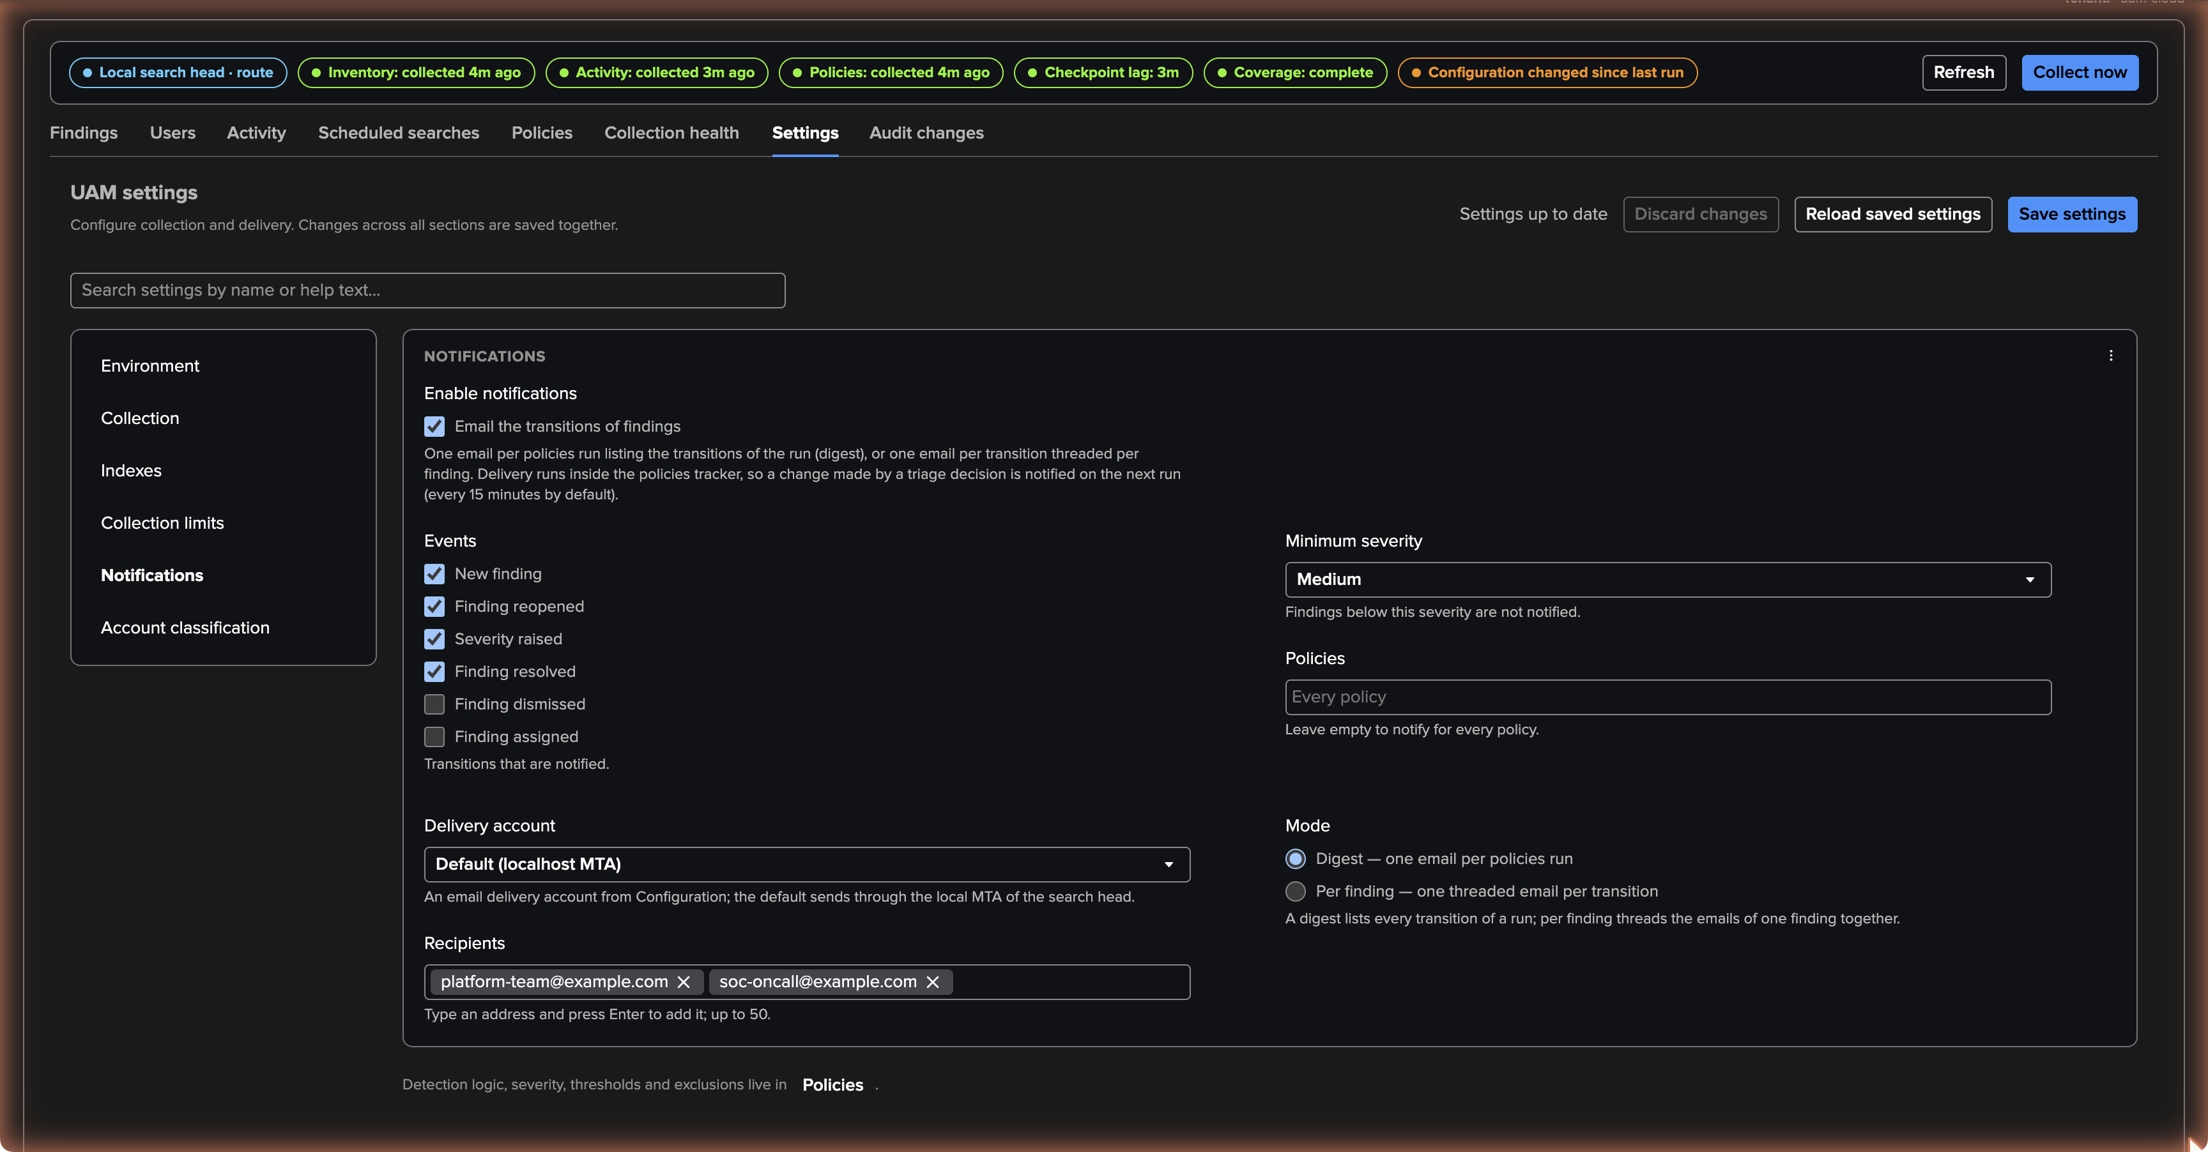Select the Notifications settings section
Screen dimensions: 2208x1152
click(151, 575)
